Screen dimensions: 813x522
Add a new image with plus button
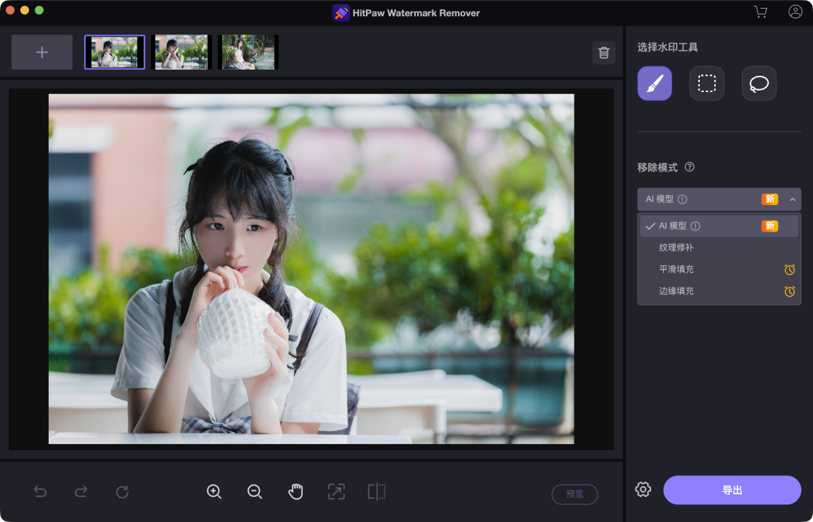click(42, 52)
